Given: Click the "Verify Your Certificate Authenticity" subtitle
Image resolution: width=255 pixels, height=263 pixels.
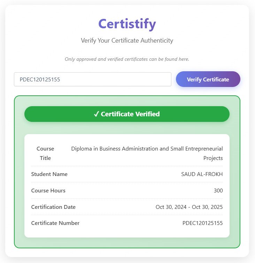Looking at the screenshot, I should click(x=127, y=41).
